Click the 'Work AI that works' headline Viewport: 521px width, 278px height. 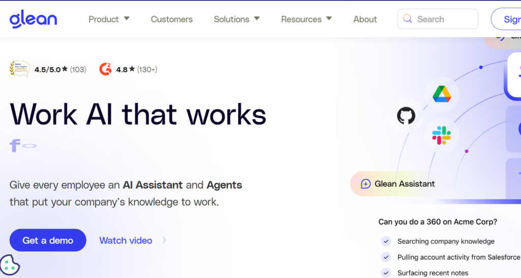(138, 115)
